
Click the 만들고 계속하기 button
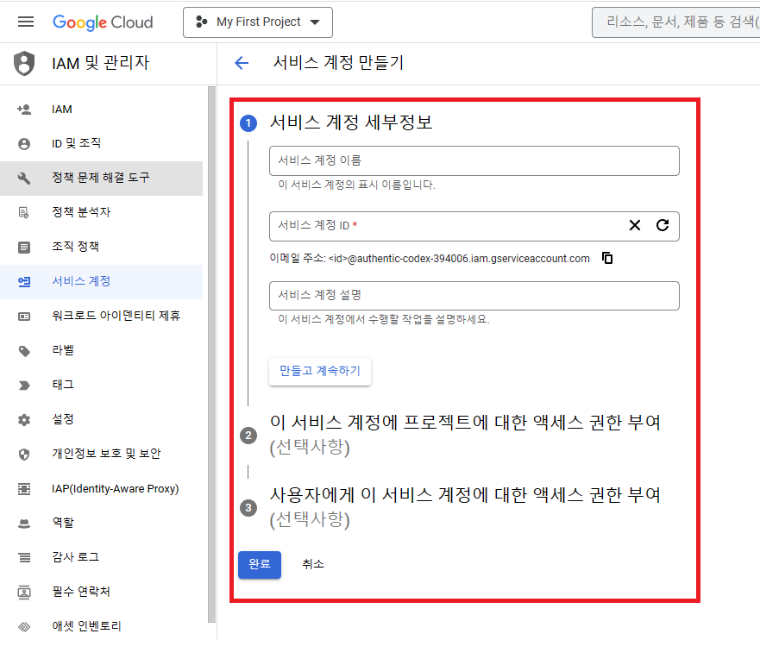tap(320, 372)
